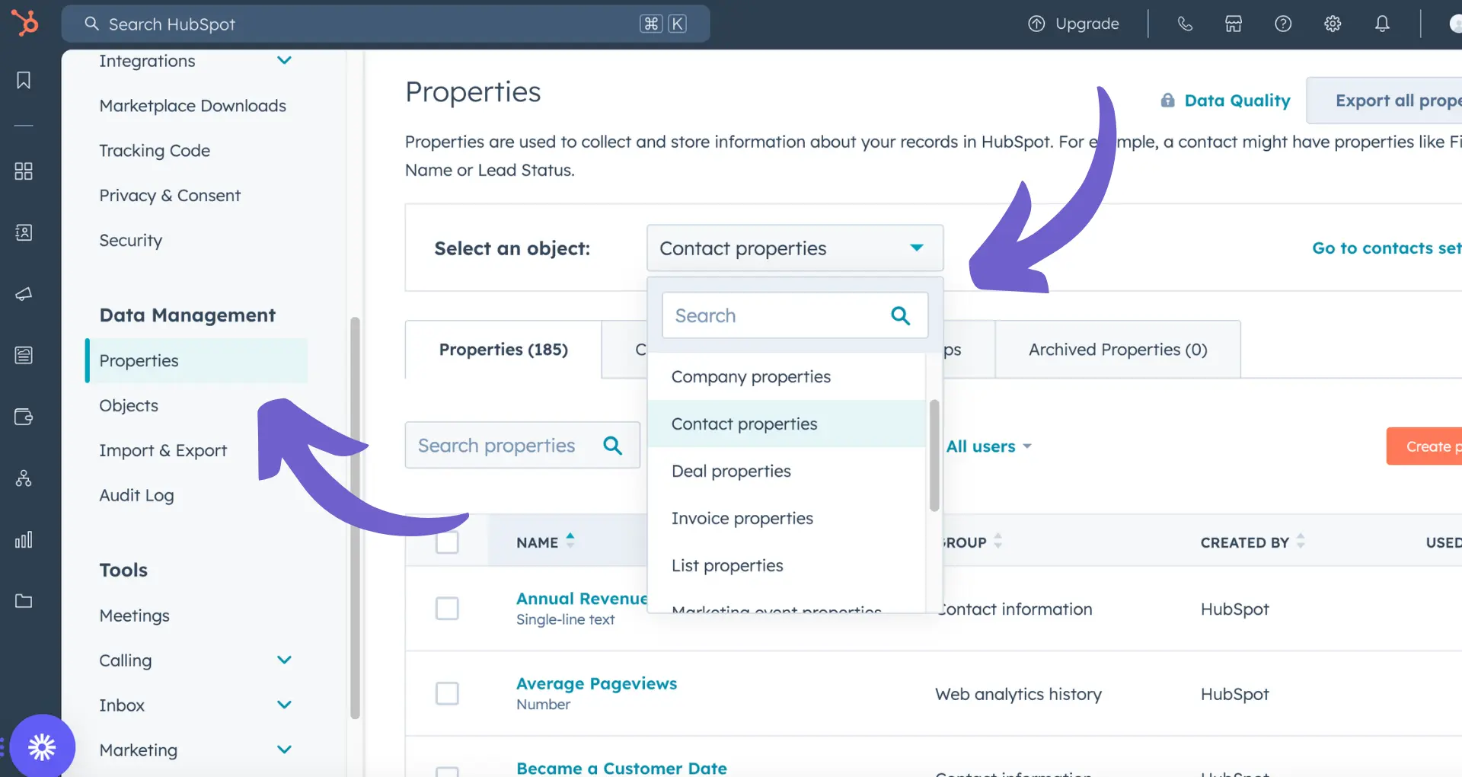The height and width of the screenshot is (777, 1462).
Task: Open the workspaces grid icon in left rail
Action: tap(24, 171)
